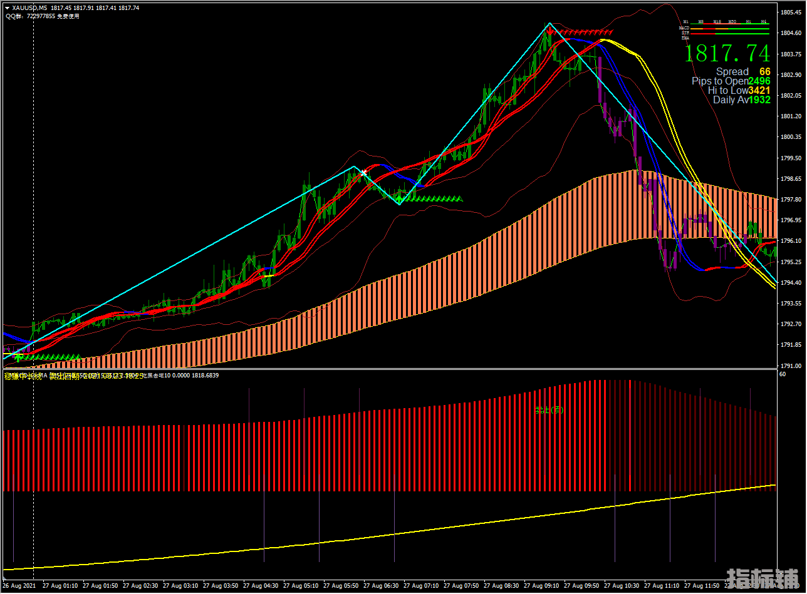Viewport: 807px width, 594px height.
Task: Click the Pips to Open readout
Action: tap(731, 81)
